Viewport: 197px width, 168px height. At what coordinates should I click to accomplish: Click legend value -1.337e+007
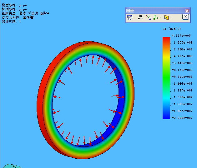click(x=182, y=90)
